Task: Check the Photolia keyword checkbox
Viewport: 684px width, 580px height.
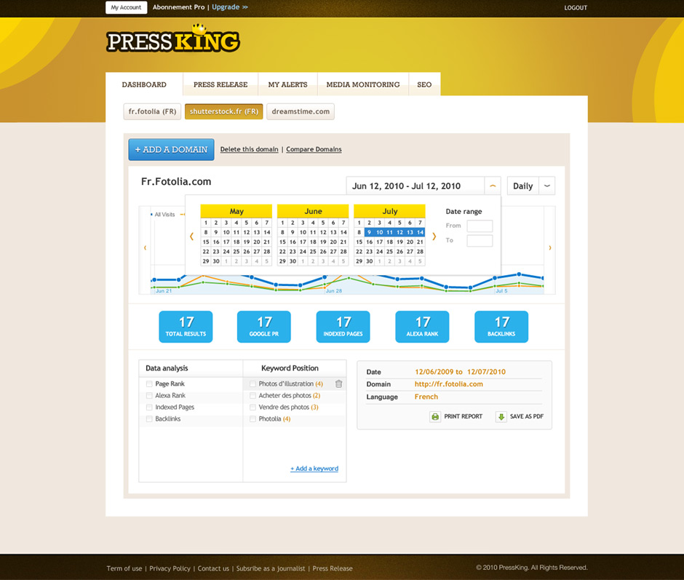Action: point(252,419)
